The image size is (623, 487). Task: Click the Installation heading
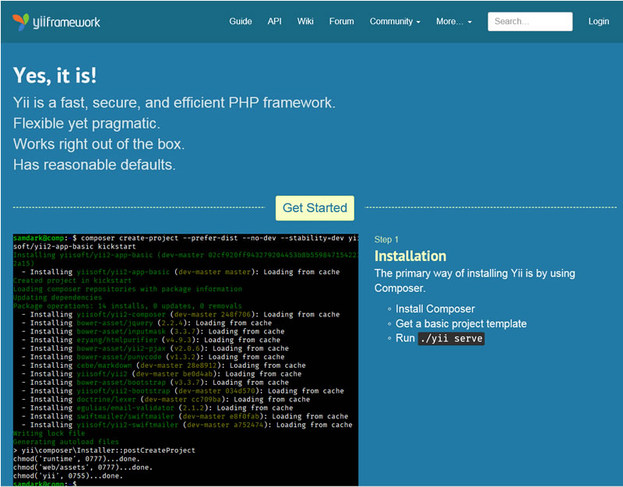tap(410, 256)
